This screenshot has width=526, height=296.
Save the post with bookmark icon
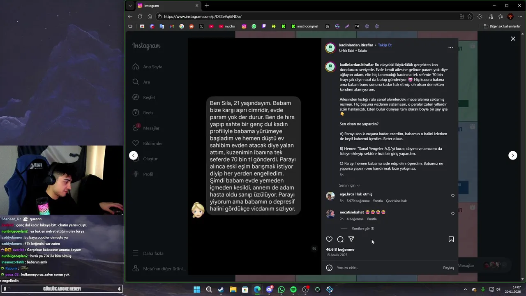(451, 239)
